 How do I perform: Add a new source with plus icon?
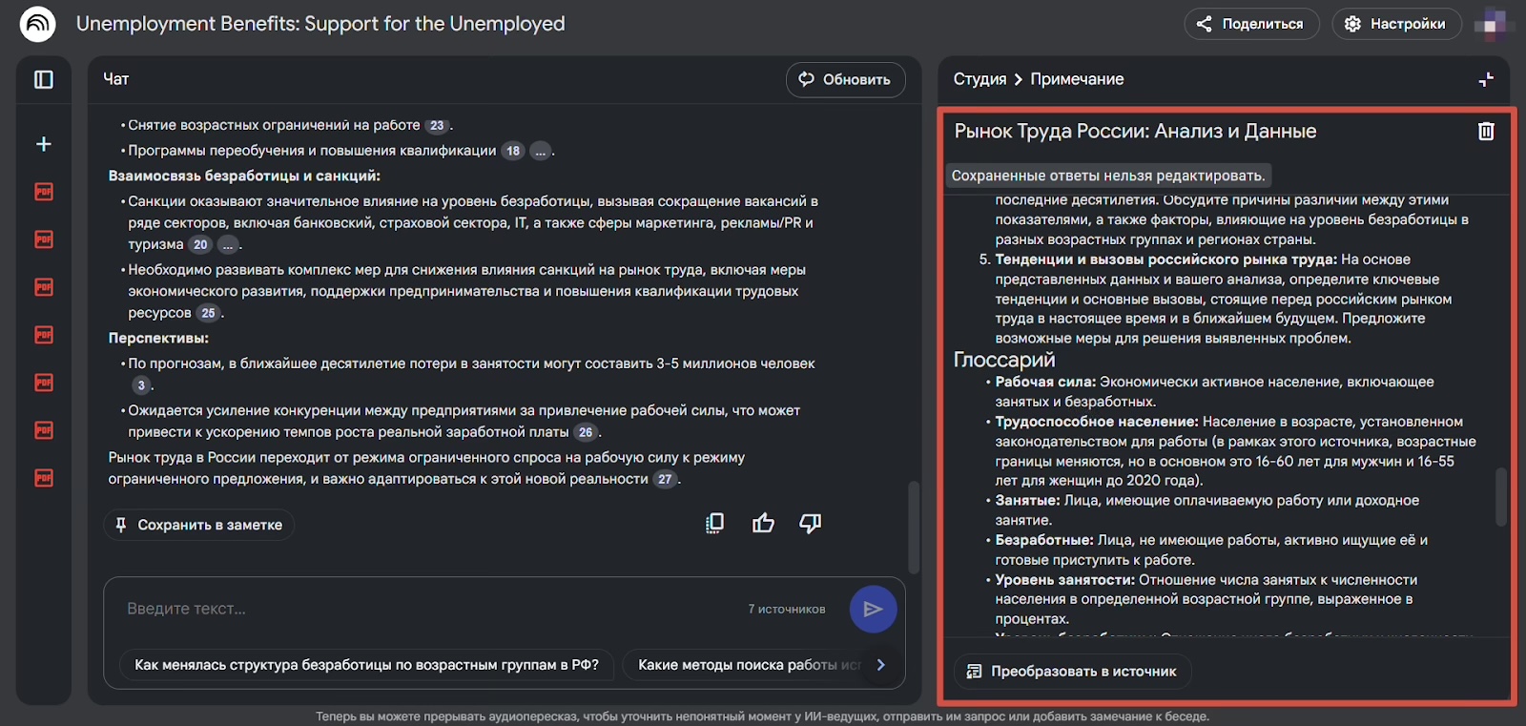point(44,144)
